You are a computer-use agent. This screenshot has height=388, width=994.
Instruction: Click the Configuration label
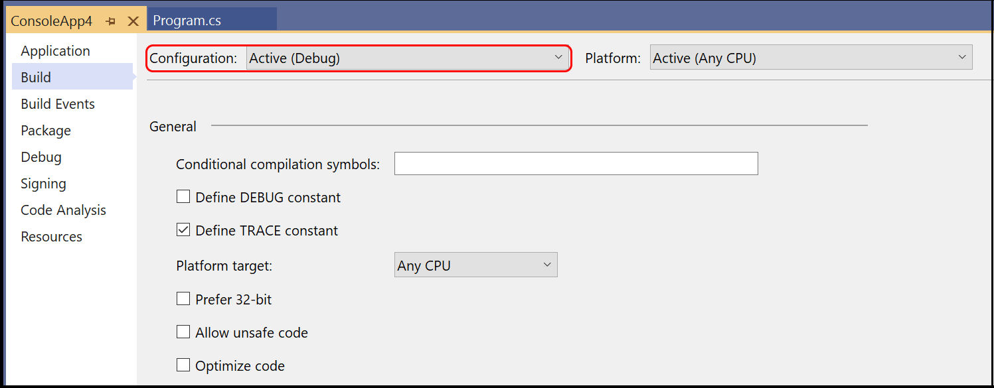[193, 58]
